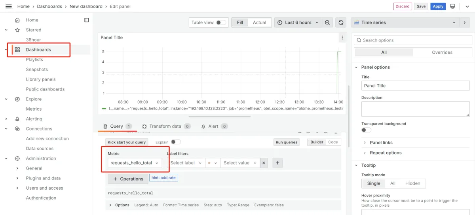Viewport: 475px width, 215px height.
Task: Select the All options tab
Action: point(384,52)
